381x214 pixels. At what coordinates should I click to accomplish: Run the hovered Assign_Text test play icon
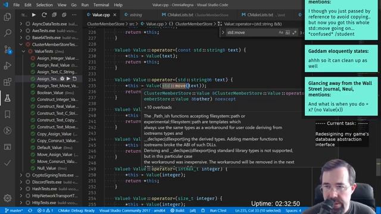coord(68,78)
